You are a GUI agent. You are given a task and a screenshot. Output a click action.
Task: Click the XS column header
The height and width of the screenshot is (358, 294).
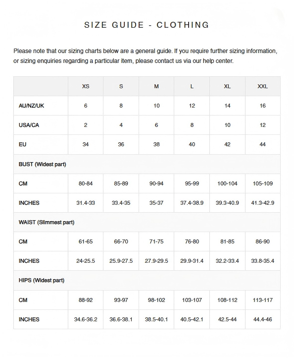coord(86,86)
